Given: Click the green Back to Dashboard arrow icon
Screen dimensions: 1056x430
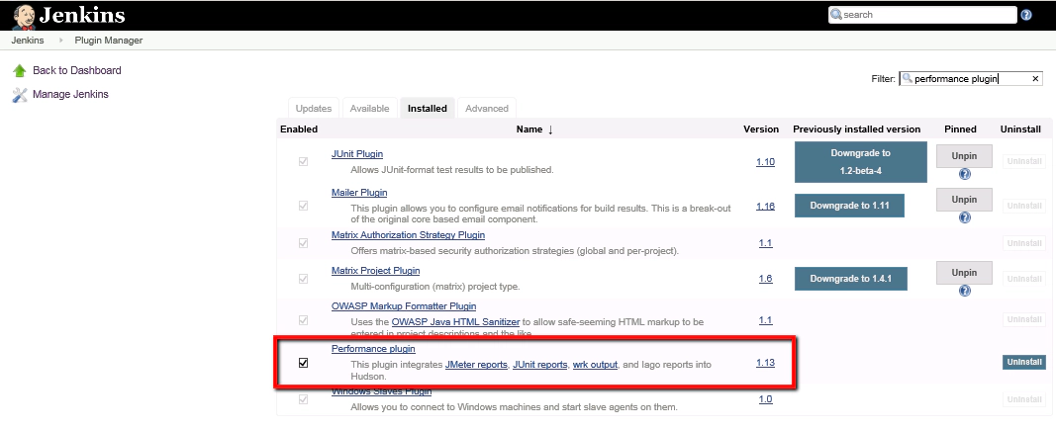Looking at the screenshot, I should point(20,71).
